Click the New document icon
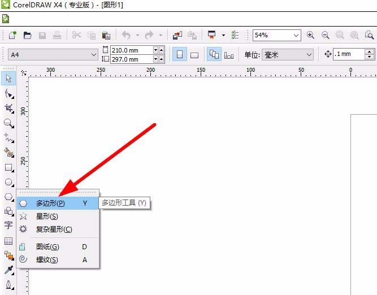The width and height of the screenshot is (377, 295). click(x=12, y=35)
